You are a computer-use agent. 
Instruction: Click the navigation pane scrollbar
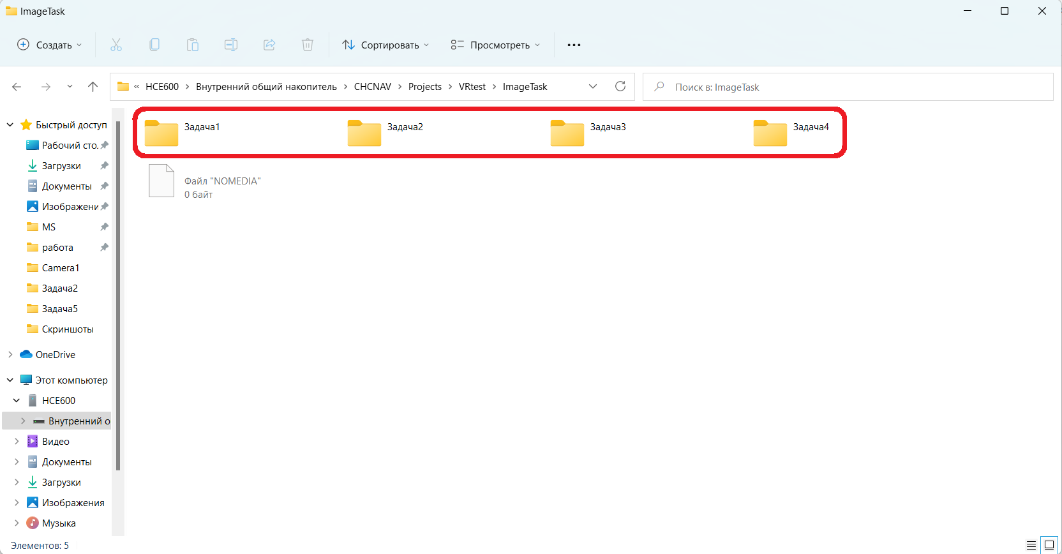118,296
